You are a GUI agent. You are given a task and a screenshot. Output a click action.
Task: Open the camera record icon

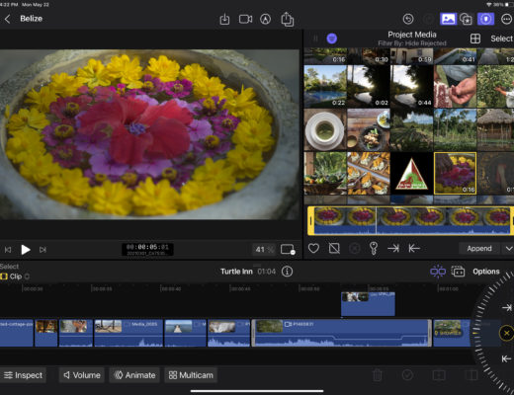click(245, 19)
